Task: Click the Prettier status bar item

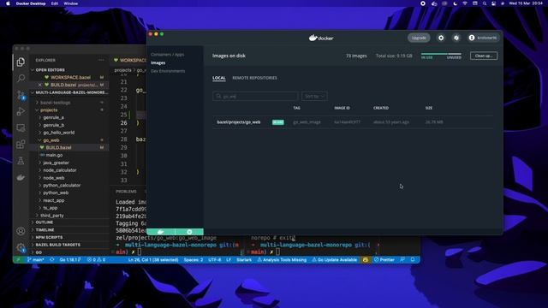Action: [384, 260]
